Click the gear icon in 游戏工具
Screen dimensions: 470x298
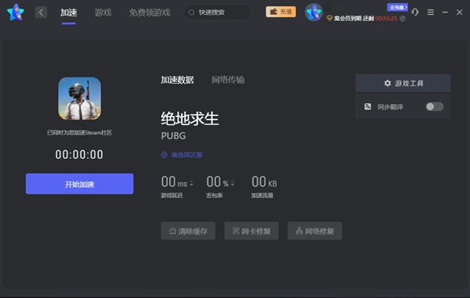tap(388, 83)
